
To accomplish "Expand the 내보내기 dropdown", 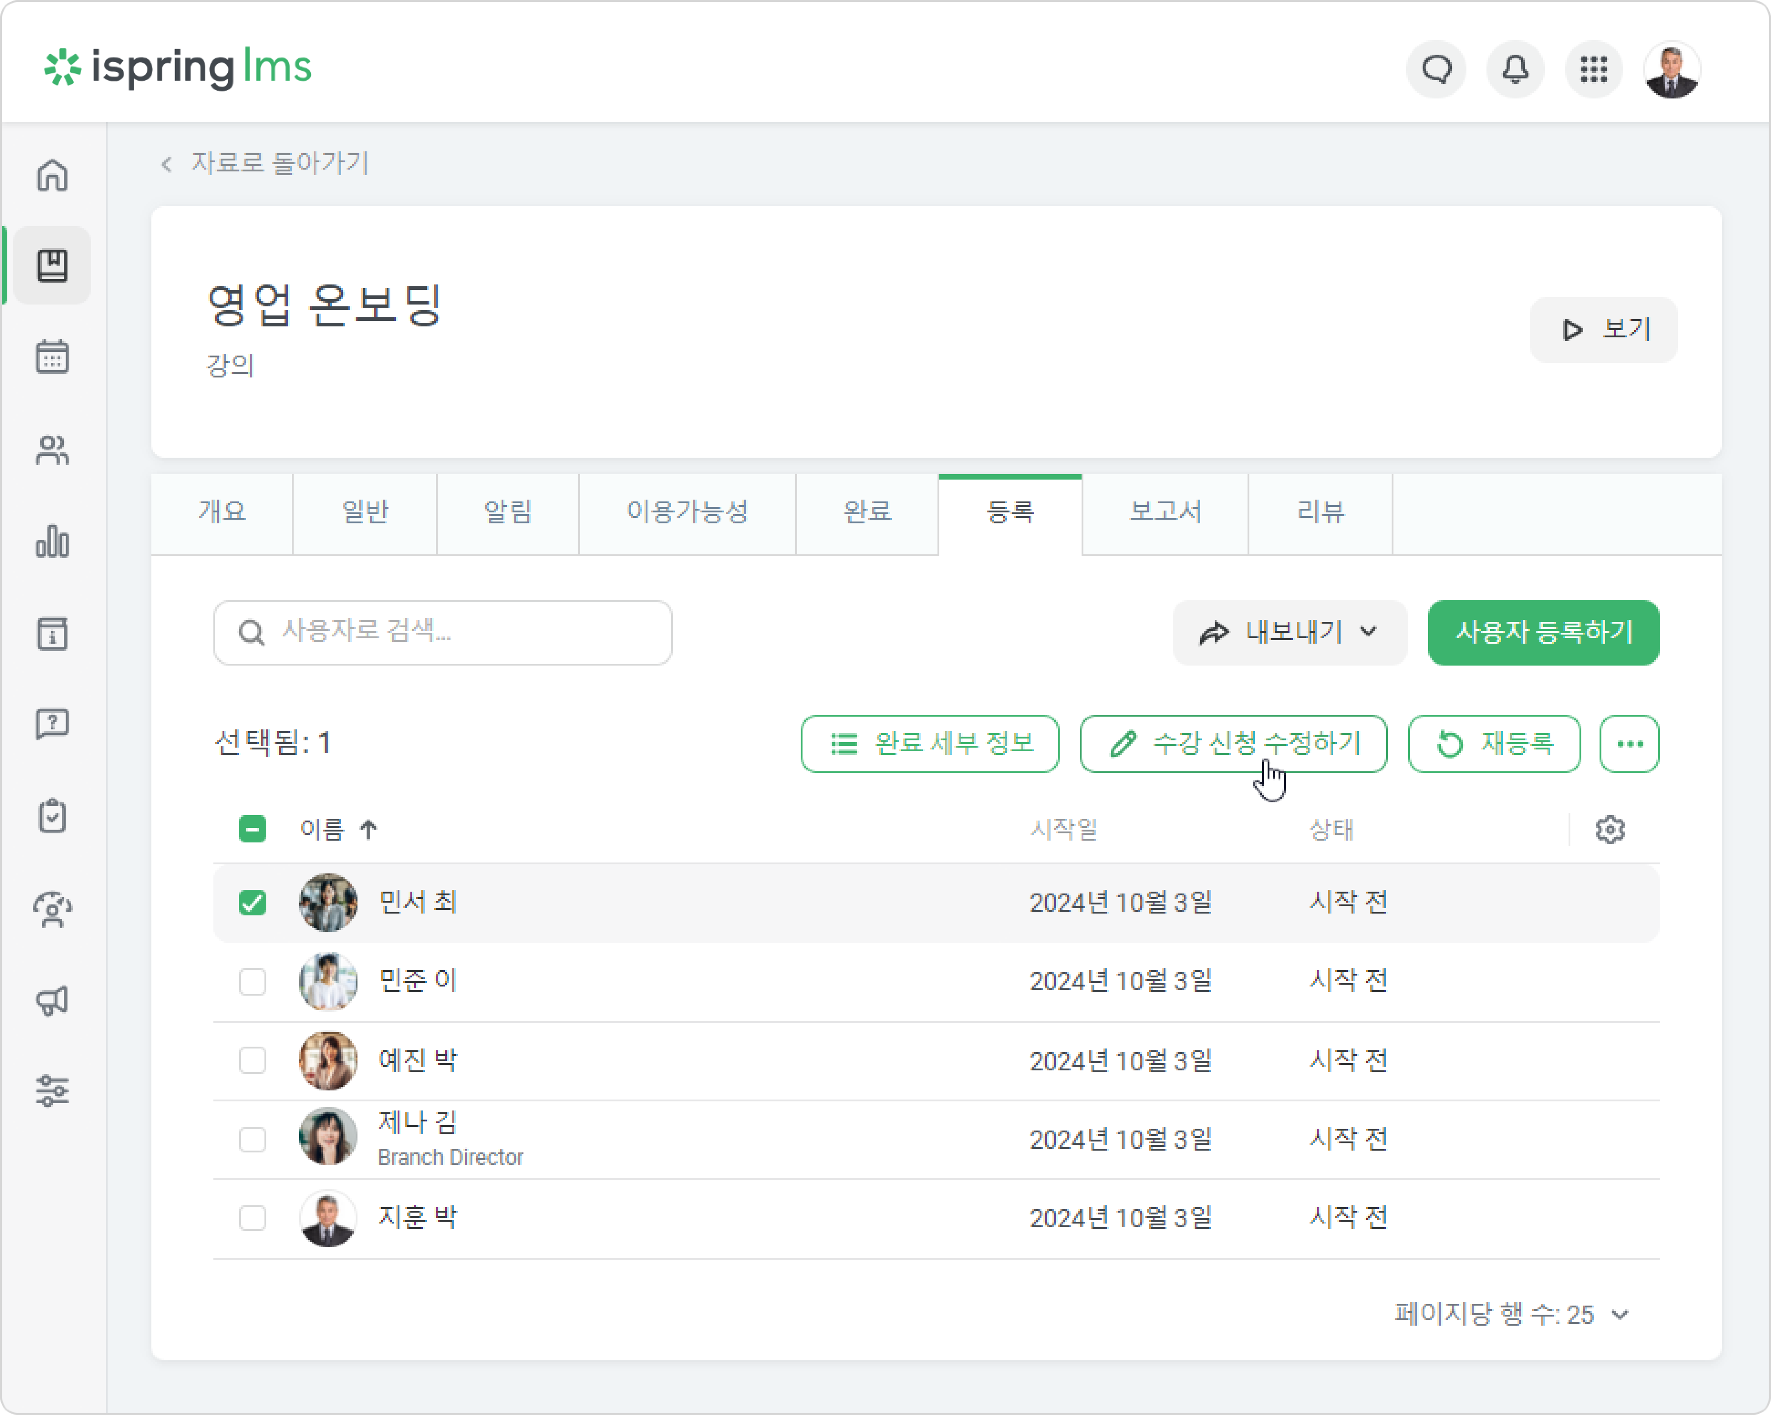I will click(1289, 632).
